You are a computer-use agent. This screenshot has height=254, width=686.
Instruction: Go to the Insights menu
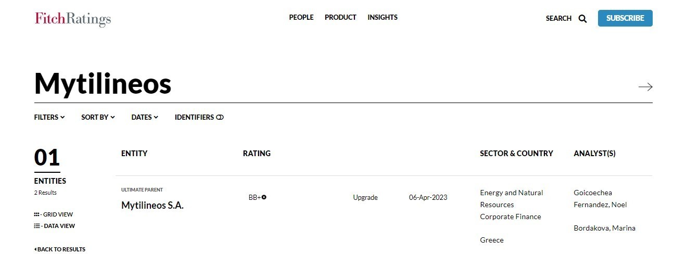point(383,17)
